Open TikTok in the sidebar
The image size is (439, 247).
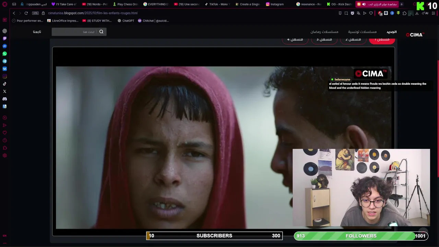pyautogui.click(x=4, y=84)
